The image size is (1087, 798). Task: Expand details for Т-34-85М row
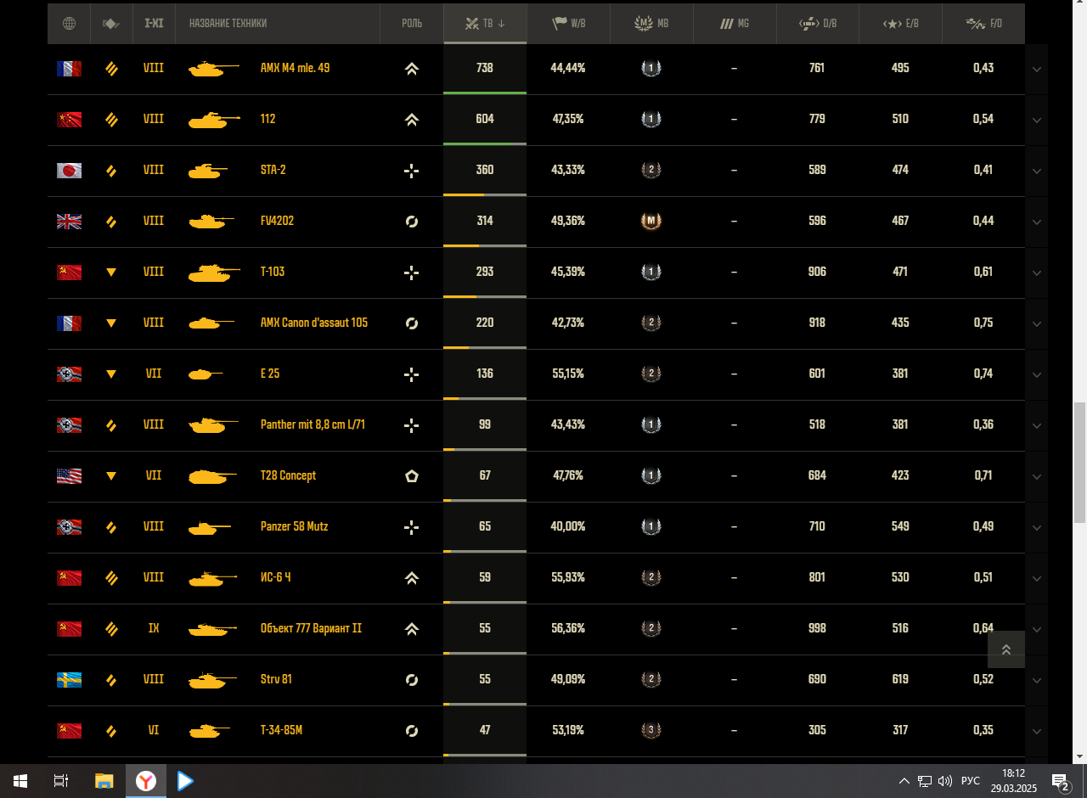(1037, 731)
